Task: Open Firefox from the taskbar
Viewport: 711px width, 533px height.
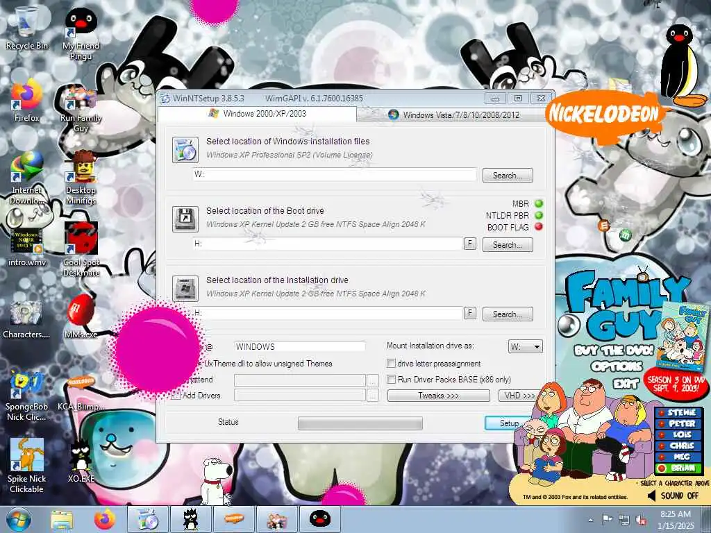Action: click(x=105, y=519)
